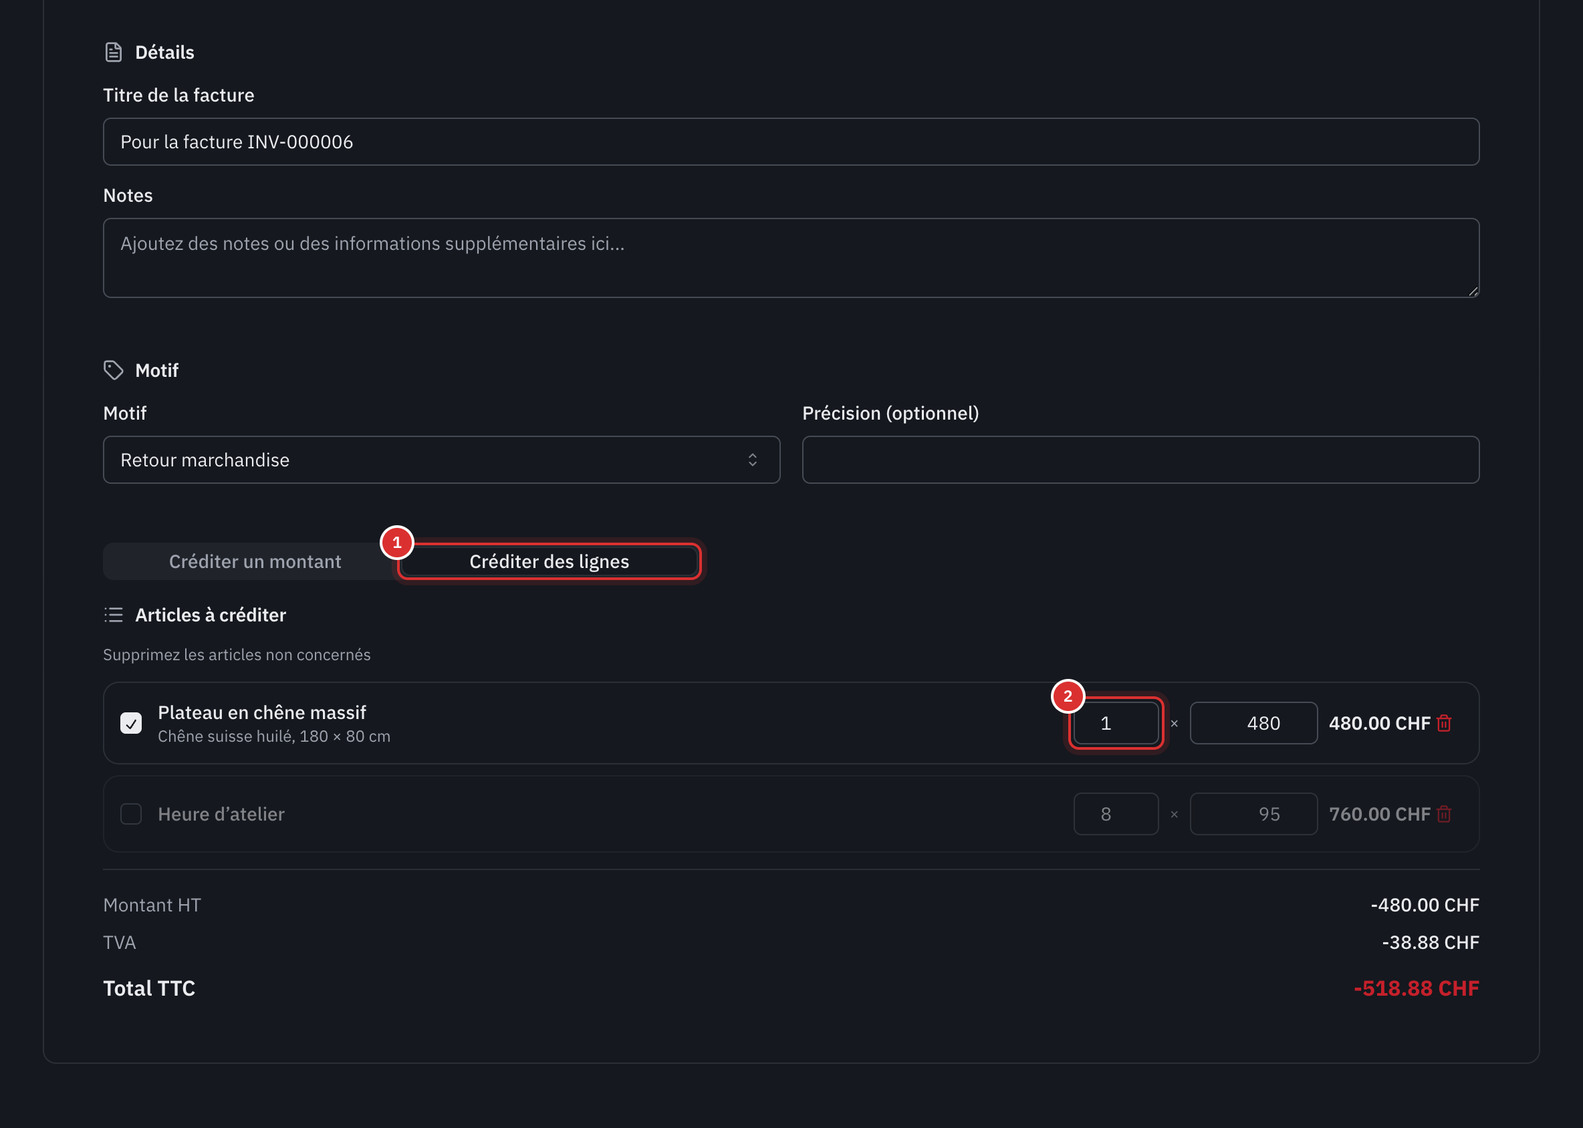Open the Motif dropdown Retour marchandise
Viewport: 1583px width, 1128px height.
coord(441,460)
